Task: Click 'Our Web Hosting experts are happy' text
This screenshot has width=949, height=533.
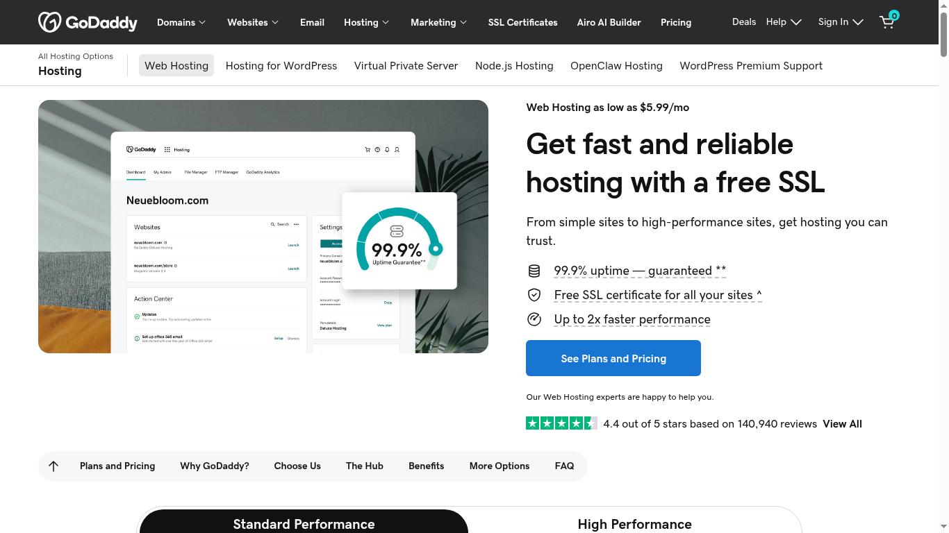Action: [x=620, y=397]
